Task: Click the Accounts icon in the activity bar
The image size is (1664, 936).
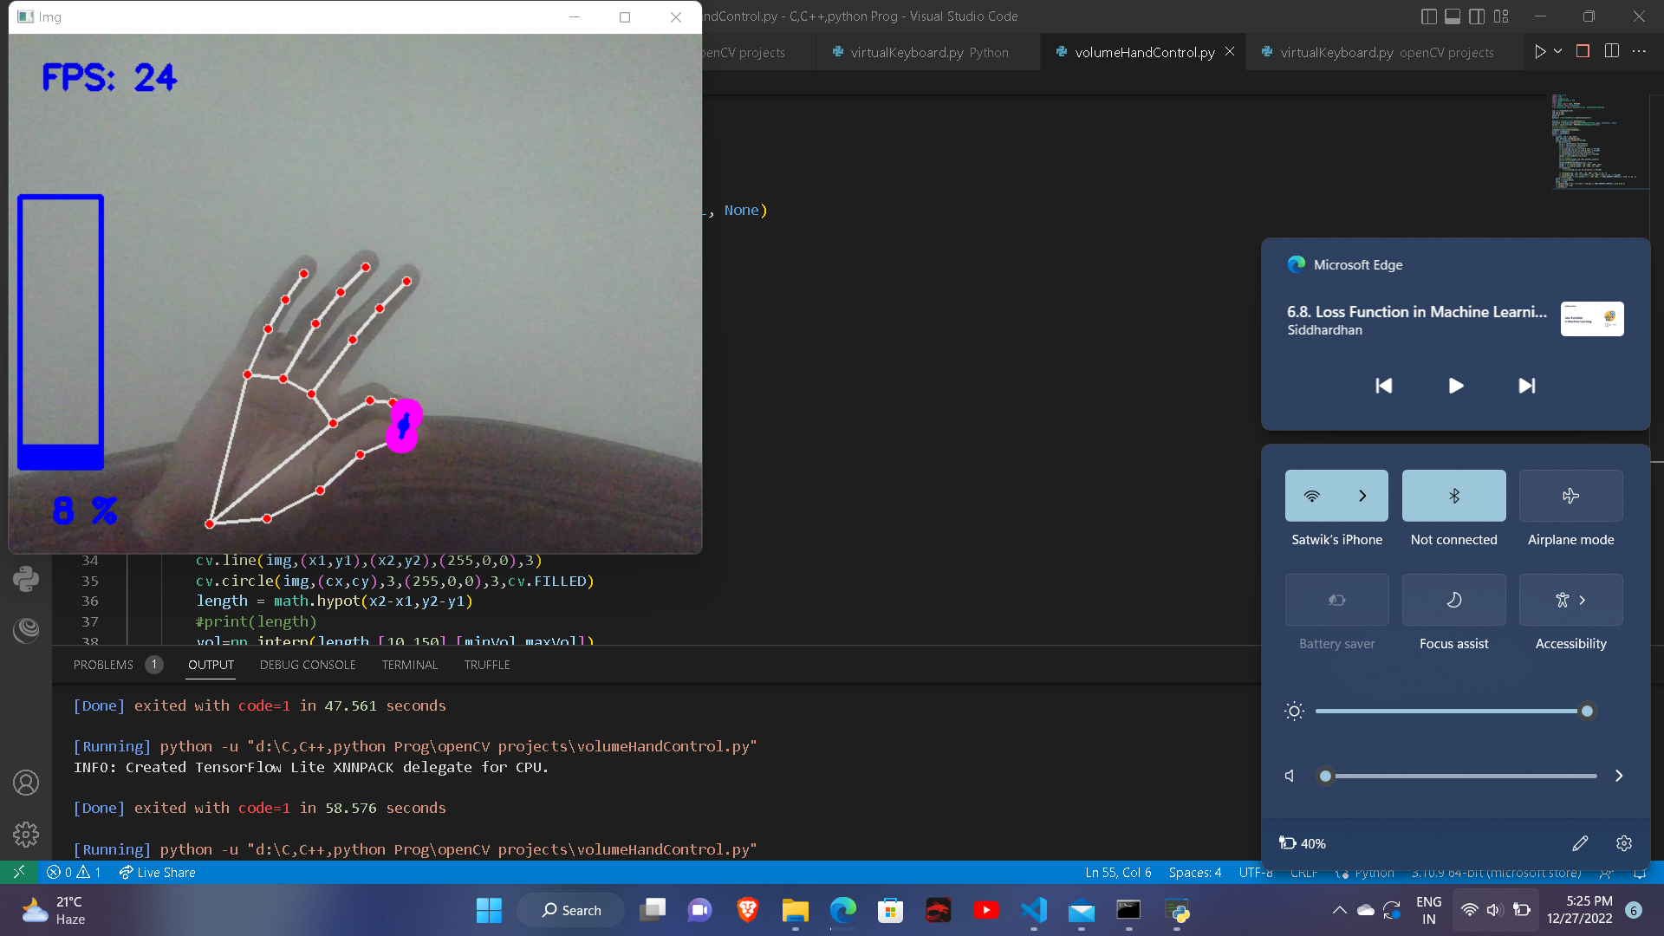Action: click(26, 783)
